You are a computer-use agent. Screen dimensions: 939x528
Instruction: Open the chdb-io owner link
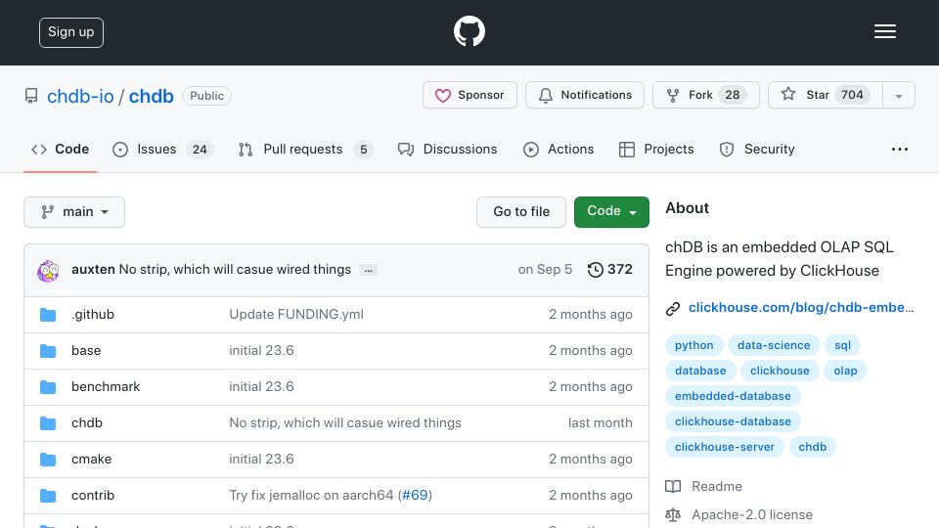point(80,96)
